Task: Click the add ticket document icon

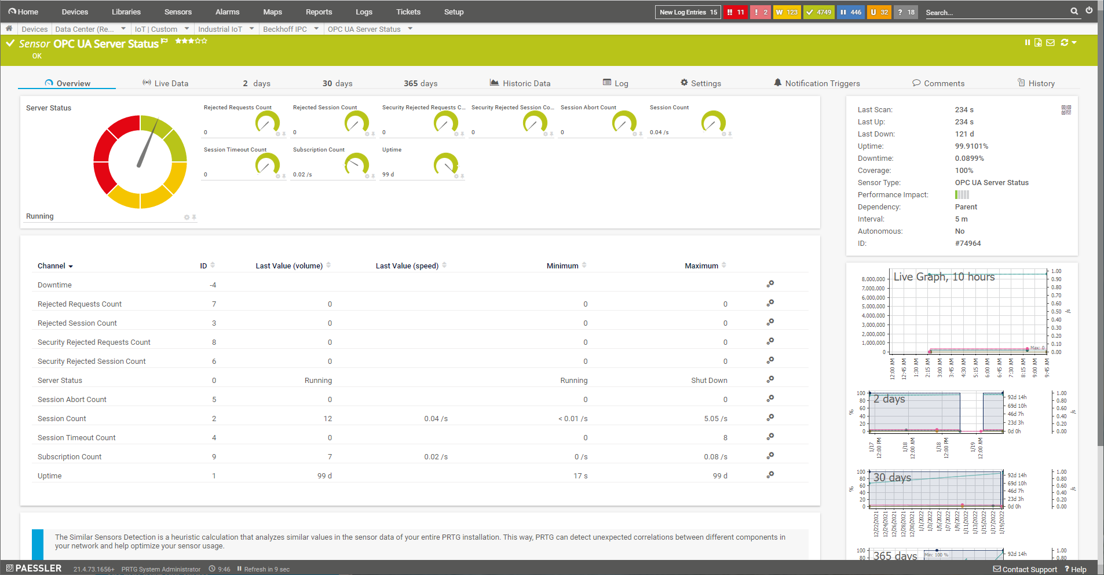Action: tap(1038, 42)
